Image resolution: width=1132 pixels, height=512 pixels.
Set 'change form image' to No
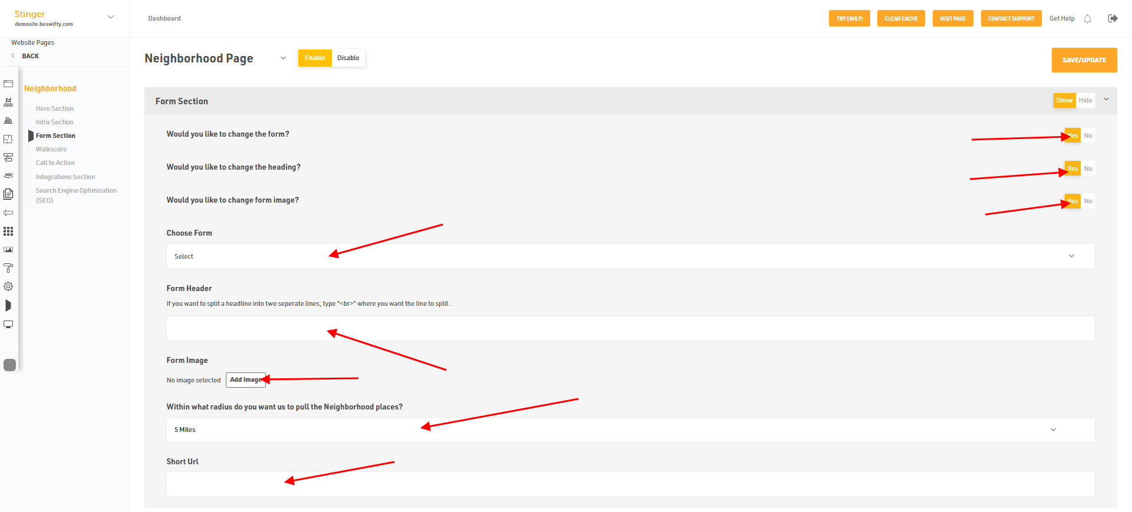pos(1088,202)
